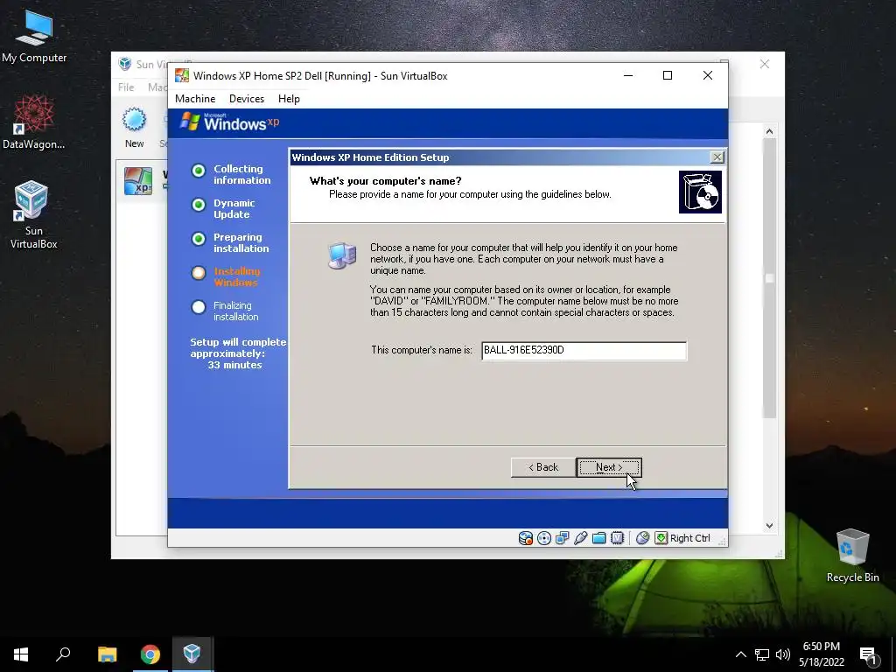Open My Computer desktop icon

[x=34, y=36]
